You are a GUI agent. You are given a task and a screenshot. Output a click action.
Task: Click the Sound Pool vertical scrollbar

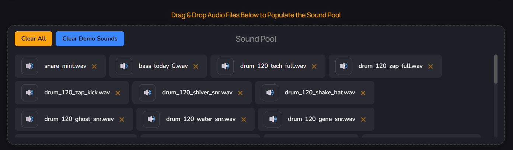click(496, 69)
